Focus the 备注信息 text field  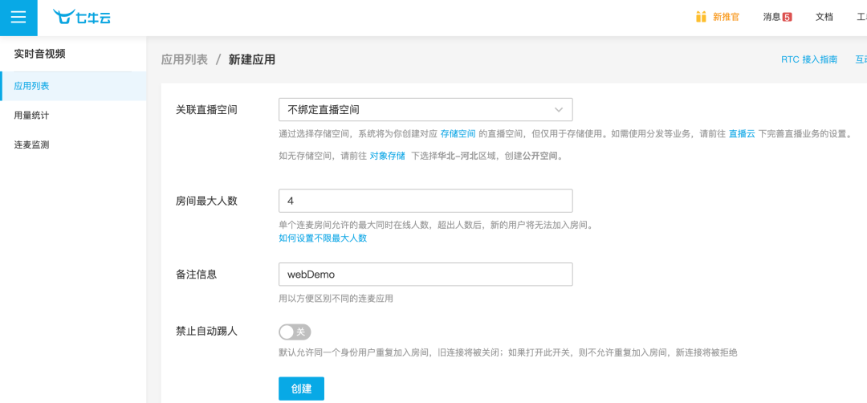425,274
